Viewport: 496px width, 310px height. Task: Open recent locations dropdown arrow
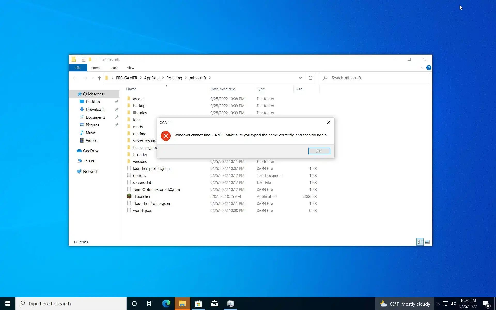(93, 78)
